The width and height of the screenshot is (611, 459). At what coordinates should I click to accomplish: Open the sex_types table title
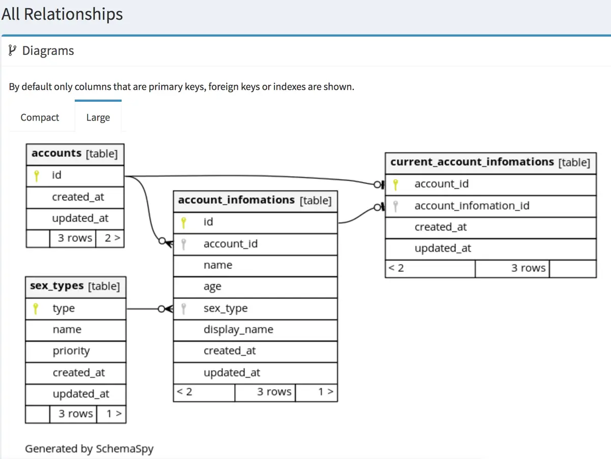(75, 286)
